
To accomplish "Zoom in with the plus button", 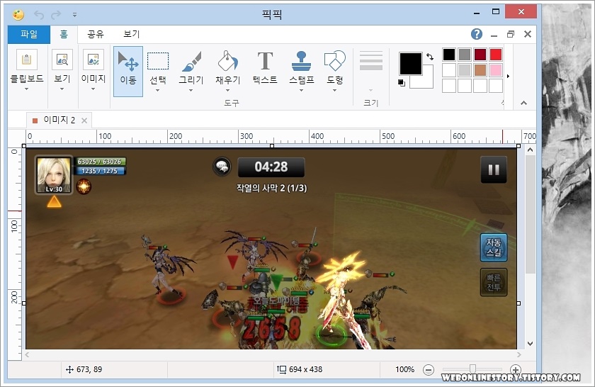I will click(516, 369).
